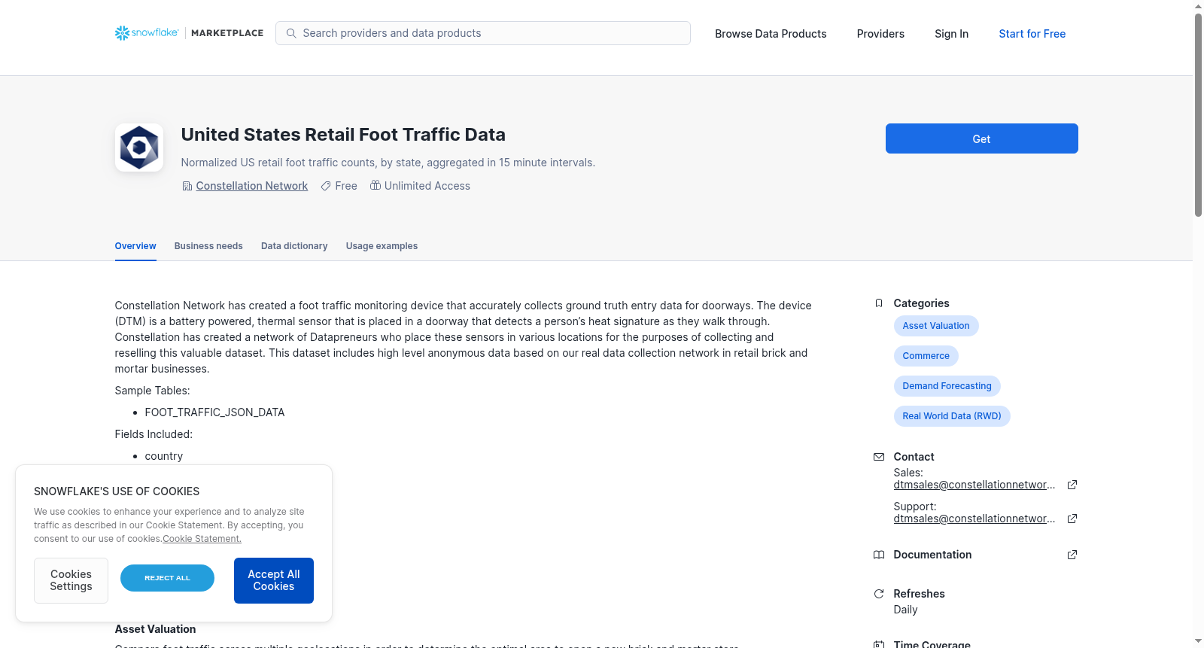Click the Free price tag icon
1204x648 pixels.
pos(326,186)
